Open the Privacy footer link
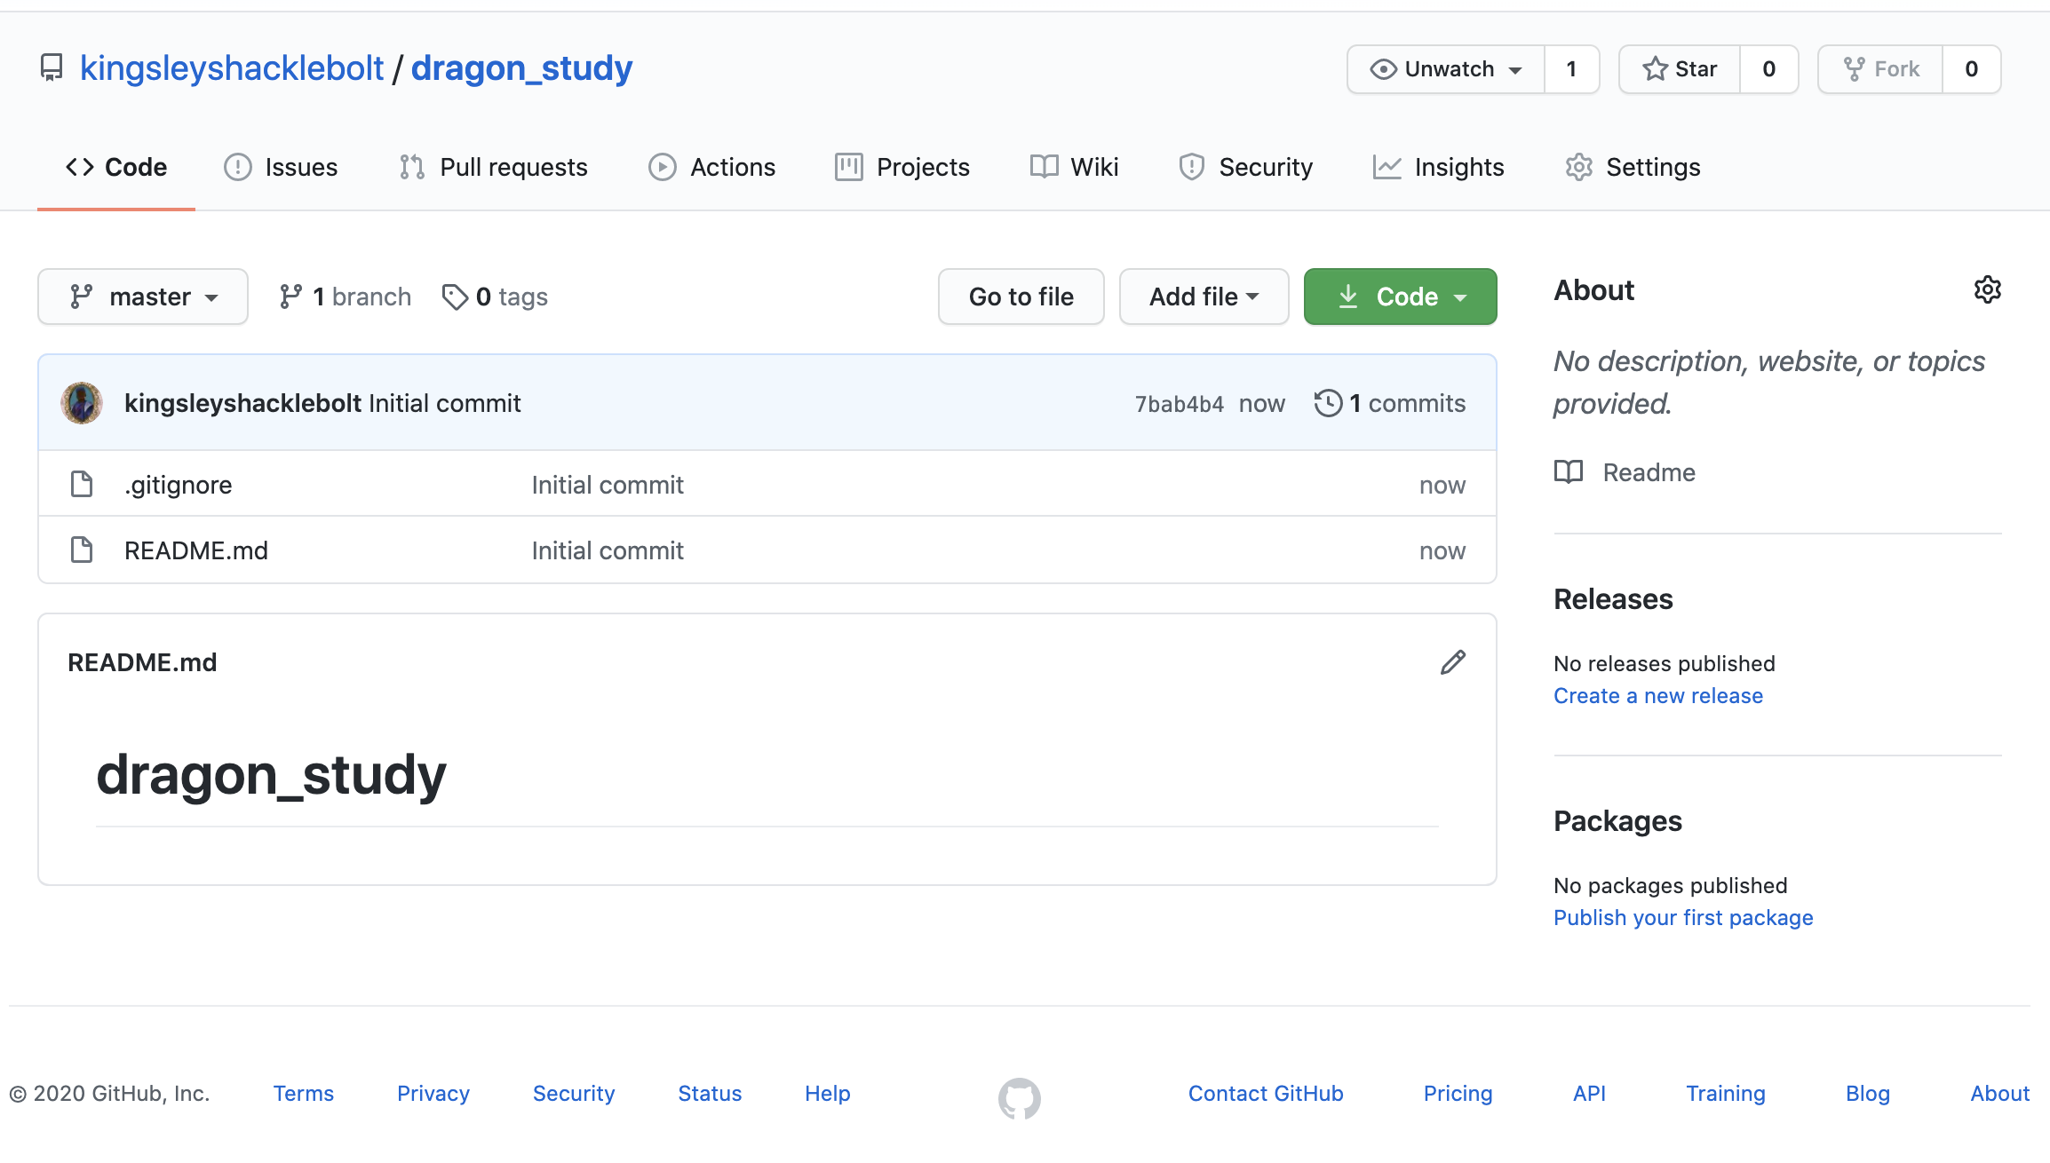The height and width of the screenshot is (1163, 2050). click(433, 1094)
